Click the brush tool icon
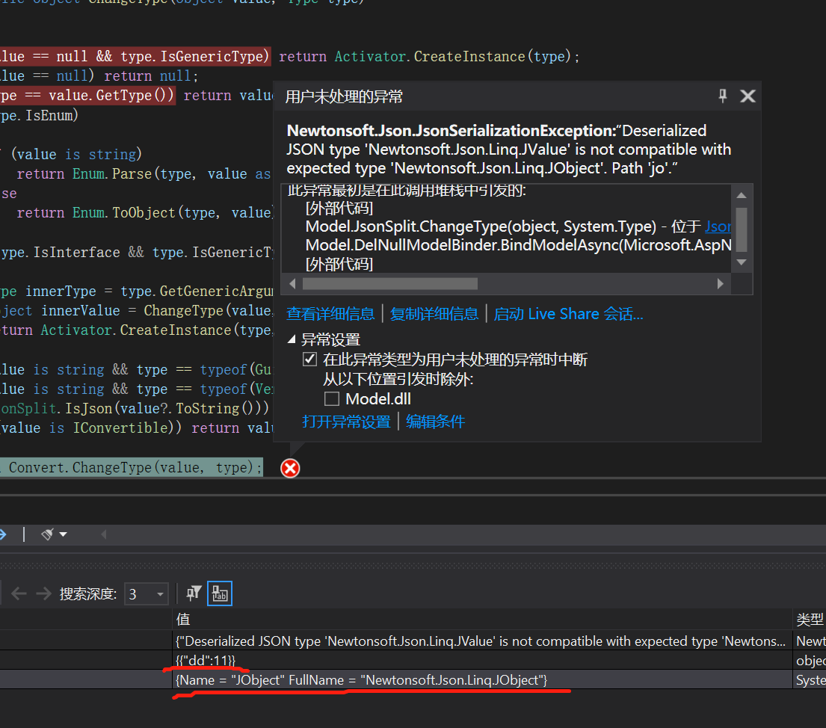Viewport: 826px width, 728px height. click(47, 534)
